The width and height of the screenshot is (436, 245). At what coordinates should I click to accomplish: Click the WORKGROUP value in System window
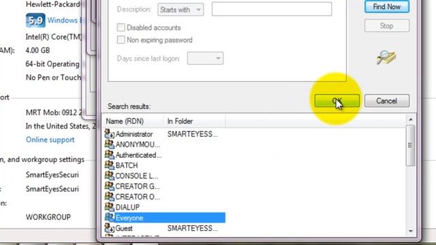tap(48, 217)
